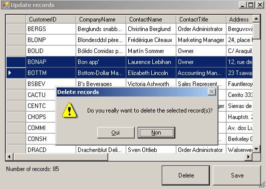Click the Martín Sommer cell
Image resolution: width=266 pixels, height=189 pixels.
[151, 51]
